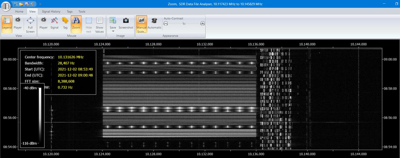
Task: Apply Automatic scale
Action: pyautogui.click(x=154, y=24)
